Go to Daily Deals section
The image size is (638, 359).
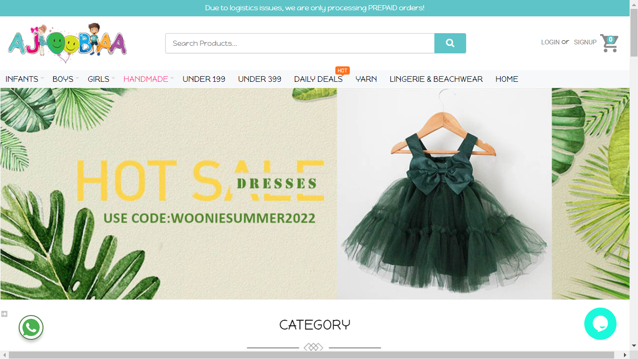pyautogui.click(x=318, y=79)
